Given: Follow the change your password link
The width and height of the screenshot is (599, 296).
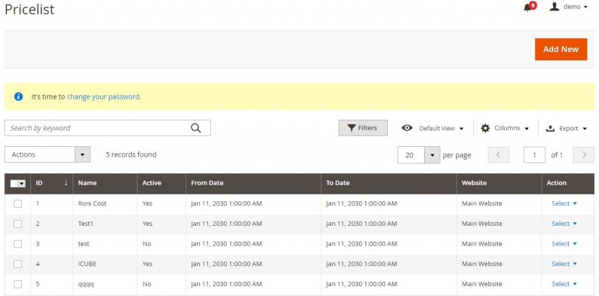Looking at the screenshot, I should pos(103,97).
